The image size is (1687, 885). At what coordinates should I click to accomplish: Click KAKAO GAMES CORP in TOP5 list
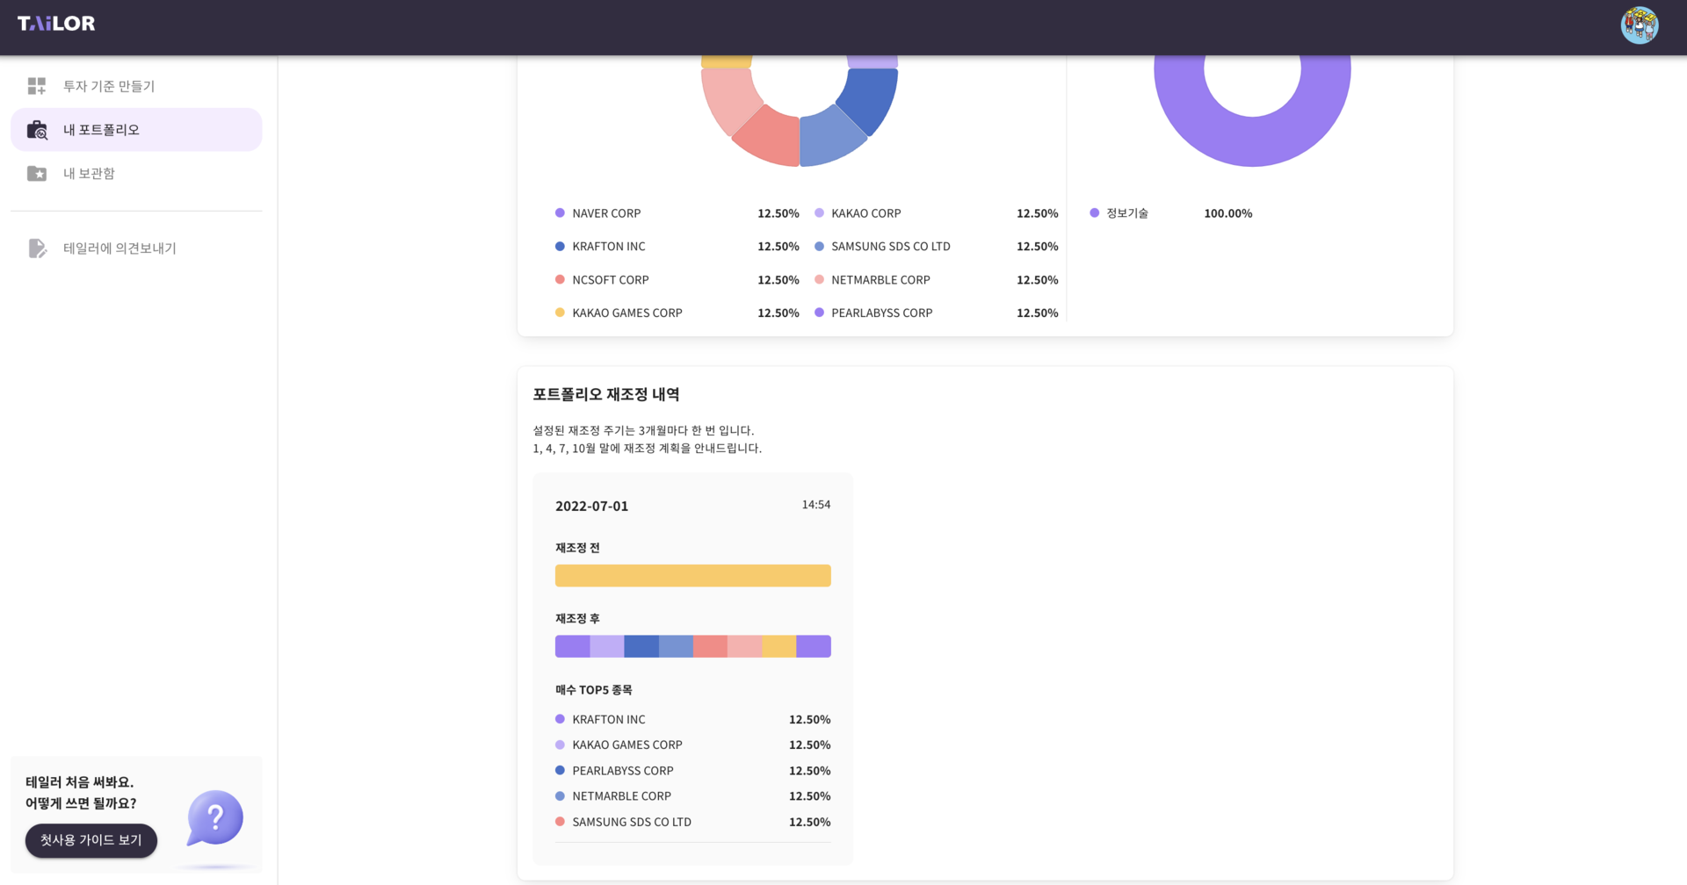[627, 745]
